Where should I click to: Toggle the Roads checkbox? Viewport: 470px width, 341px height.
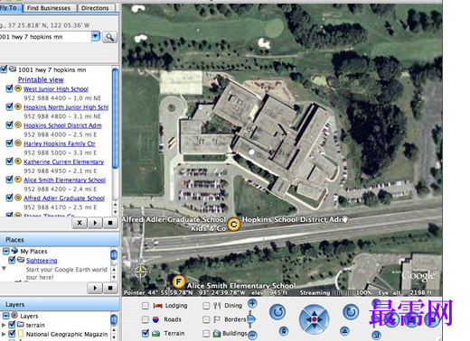[x=146, y=319]
